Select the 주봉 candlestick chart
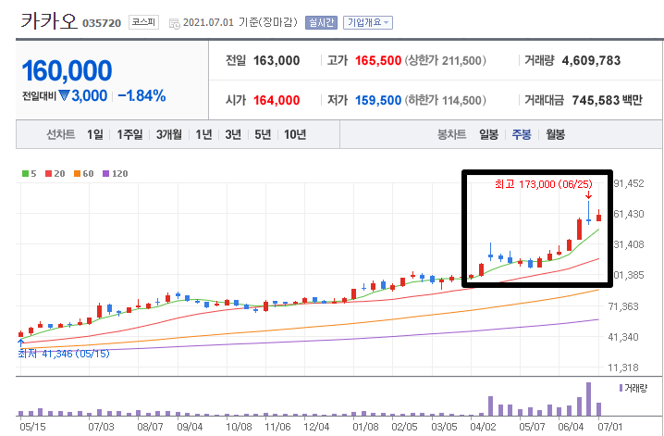Screen dimensions: 664x436 522,135
